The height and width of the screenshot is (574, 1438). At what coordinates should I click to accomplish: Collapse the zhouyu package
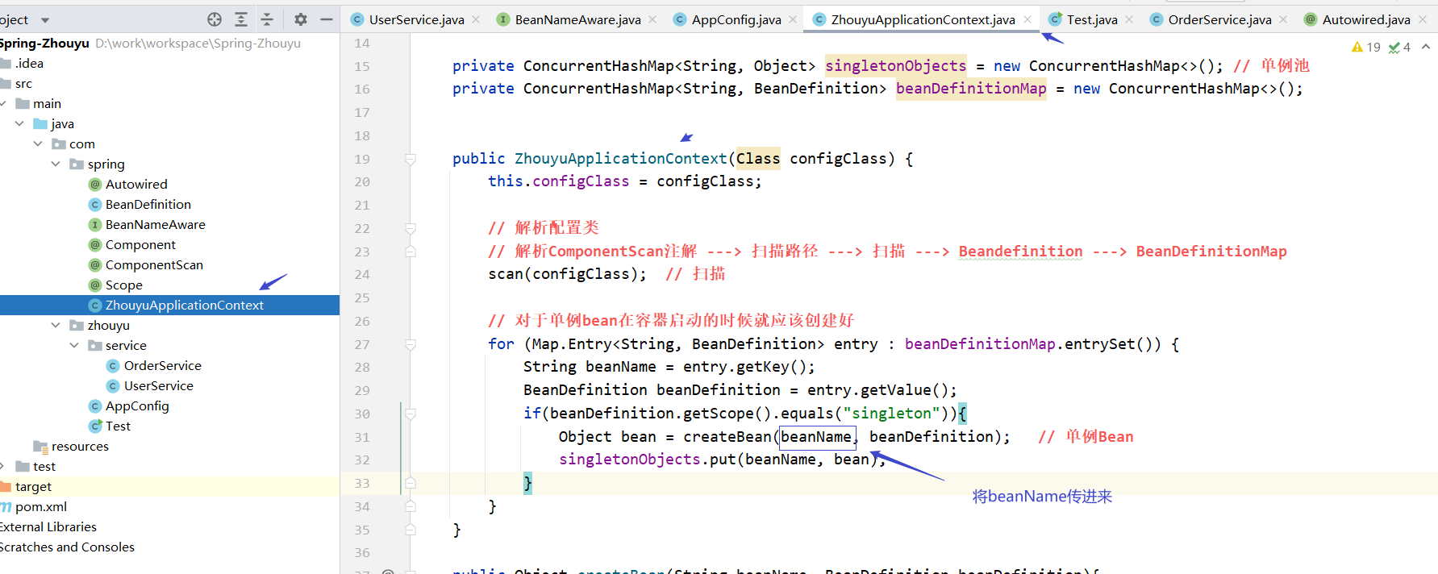tap(56, 325)
